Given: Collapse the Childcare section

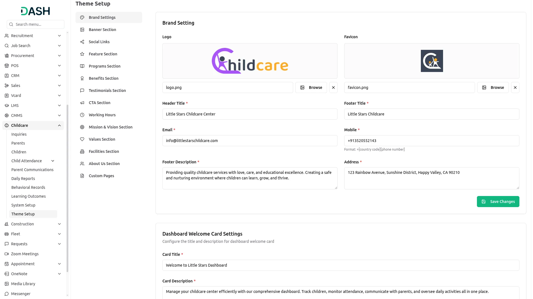Looking at the screenshot, I should [x=59, y=125].
